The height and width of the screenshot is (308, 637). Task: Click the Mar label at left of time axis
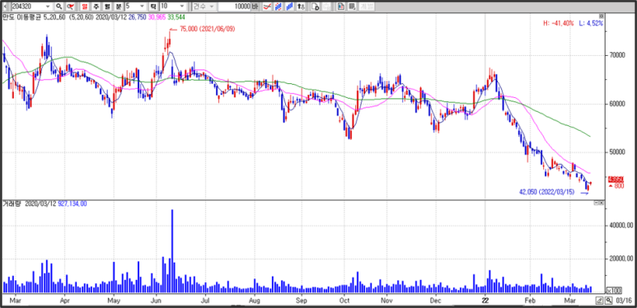(x=15, y=301)
